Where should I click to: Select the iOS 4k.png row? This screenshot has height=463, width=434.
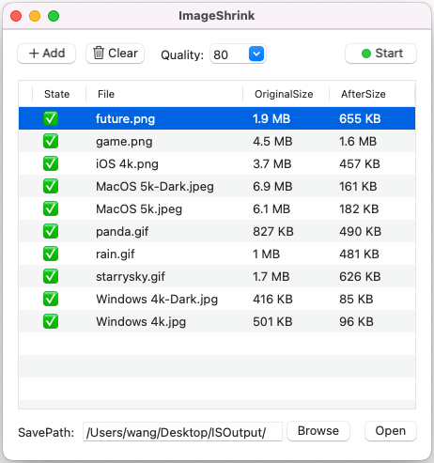click(217, 163)
